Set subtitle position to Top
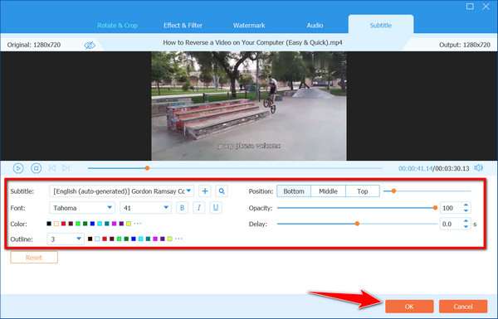This screenshot has height=319, width=498. pyautogui.click(x=363, y=191)
